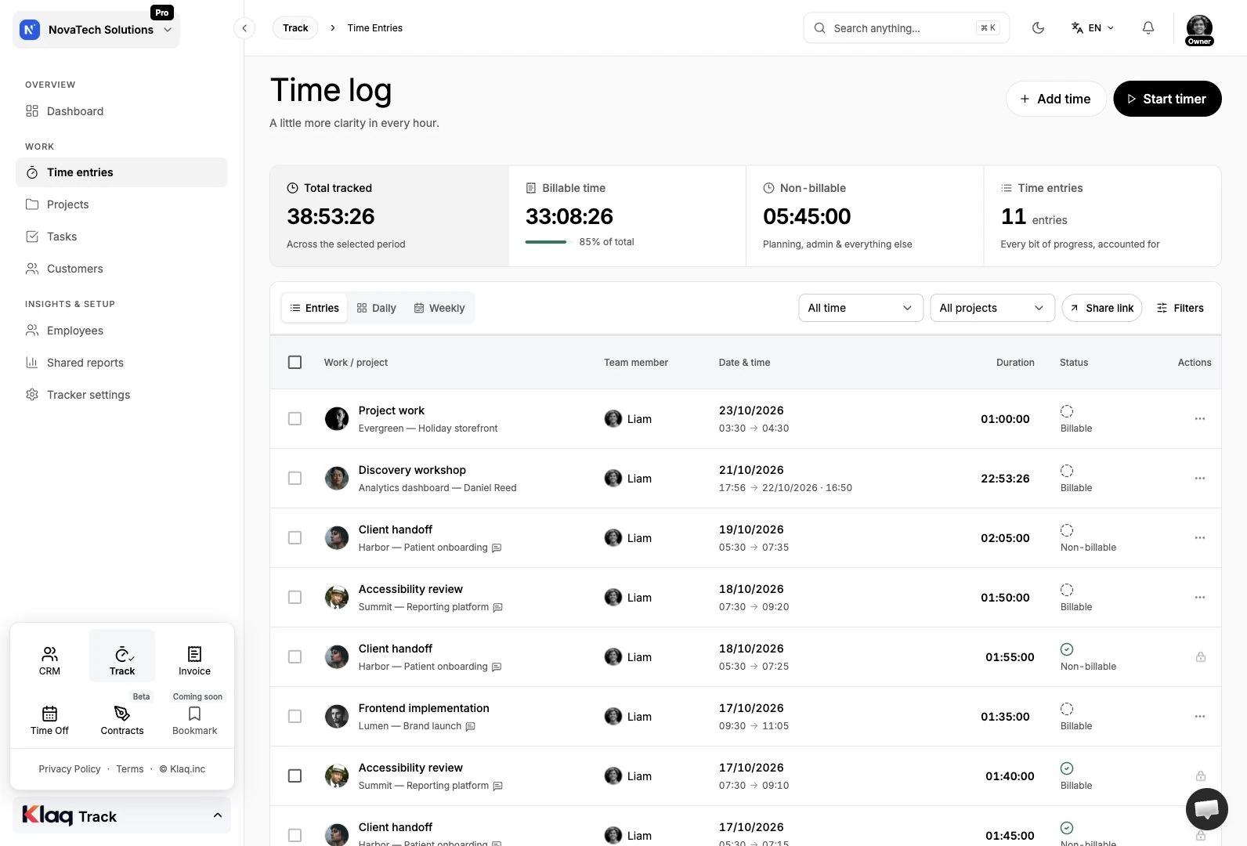Image resolution: width=1247 pixels, height=846 pixels.
Task: Open the Filters panel
Action: 1180,308
